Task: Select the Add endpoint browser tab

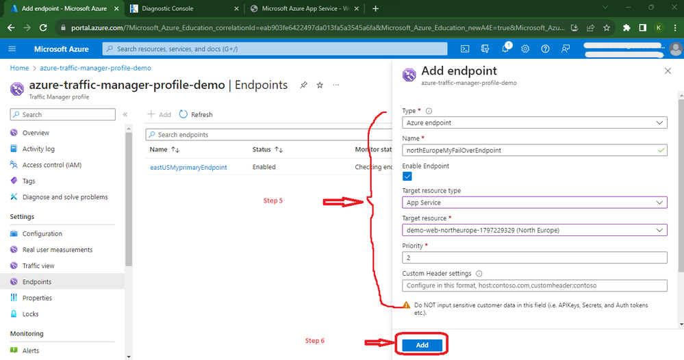Action: (x=64, y=9)
